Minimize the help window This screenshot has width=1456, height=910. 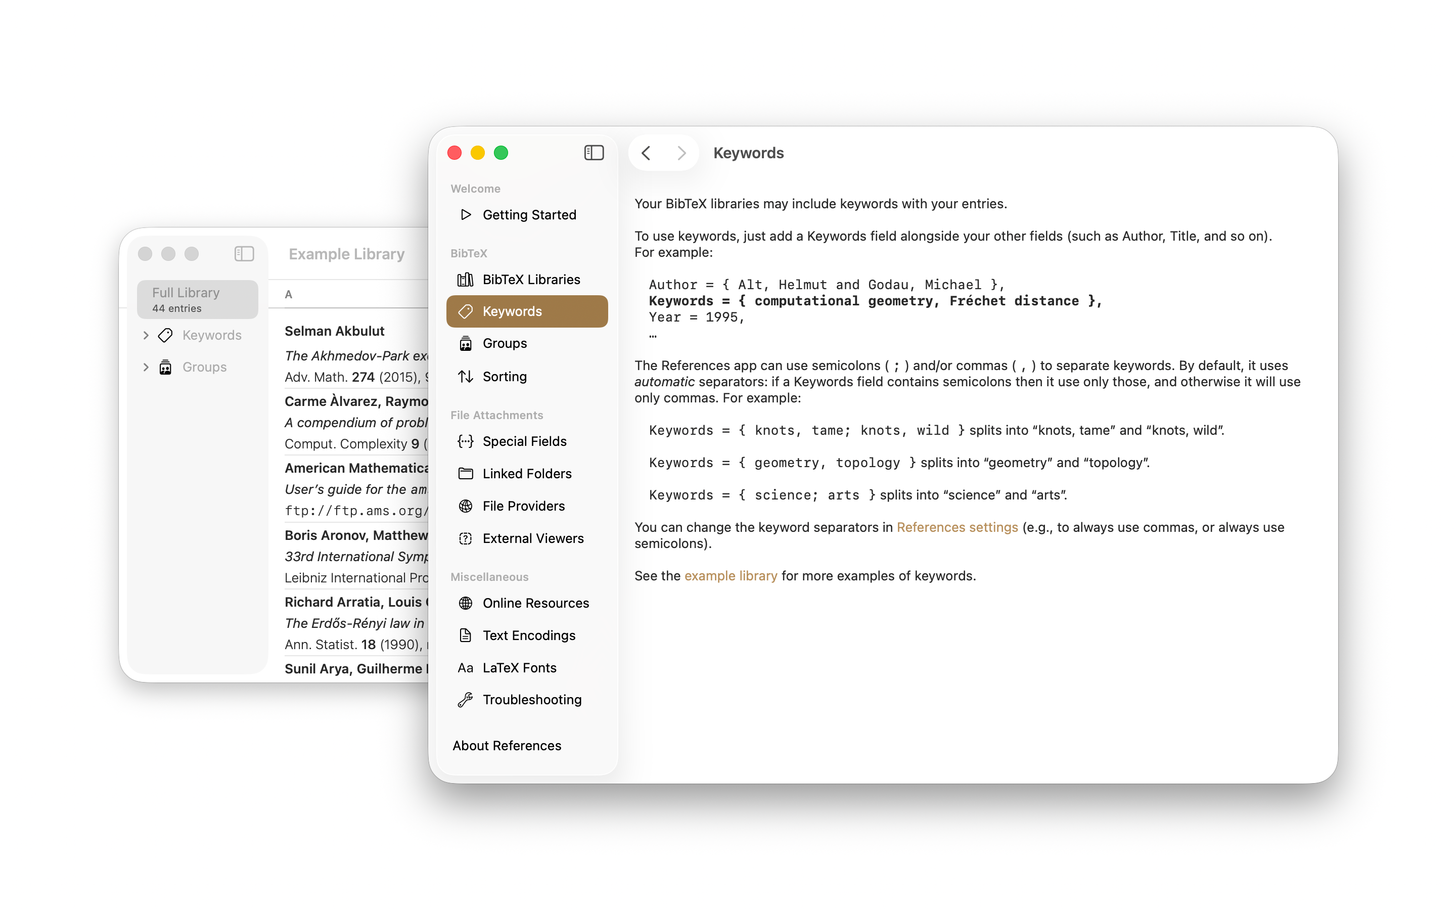[x=478, y=153]
